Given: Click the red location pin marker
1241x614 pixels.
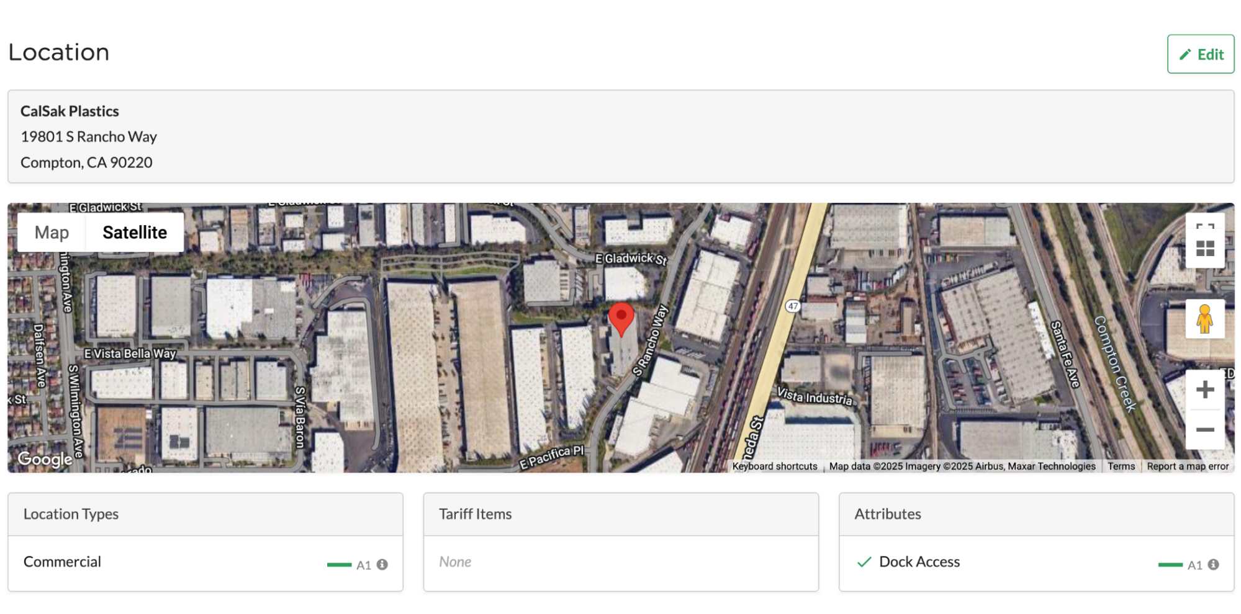Looking at the screenshot, I should (x=621, y=318).
